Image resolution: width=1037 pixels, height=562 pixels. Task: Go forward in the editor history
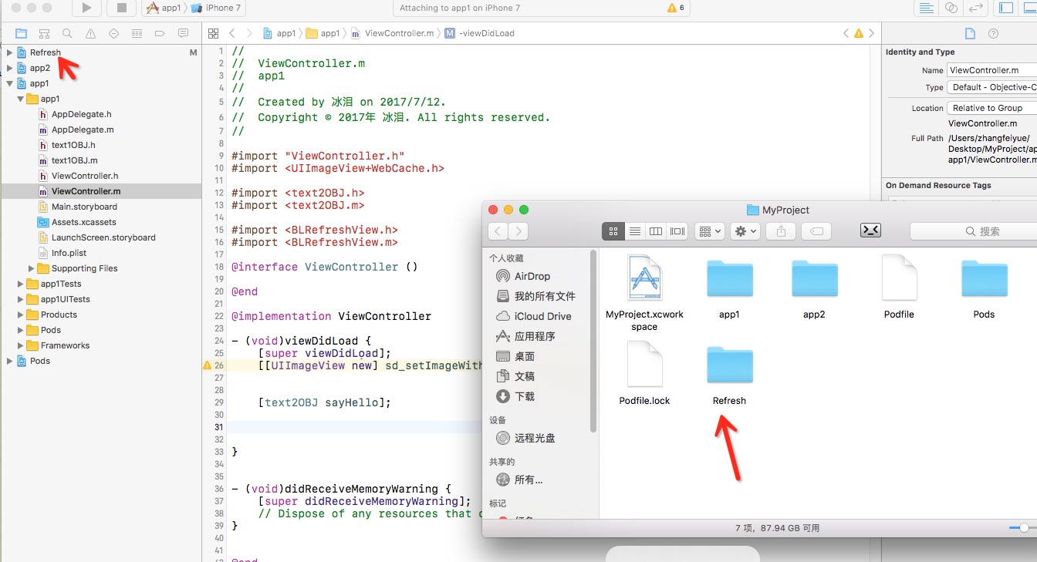(x=249, y=33)
